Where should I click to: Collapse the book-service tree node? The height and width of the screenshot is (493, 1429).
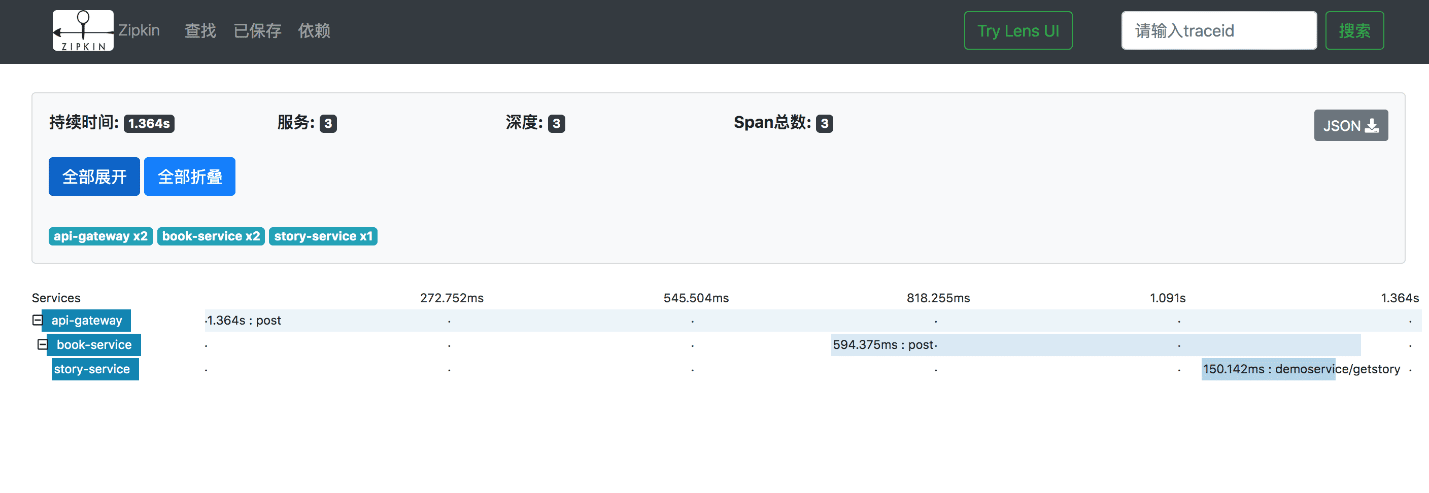[x=42, y=344]
